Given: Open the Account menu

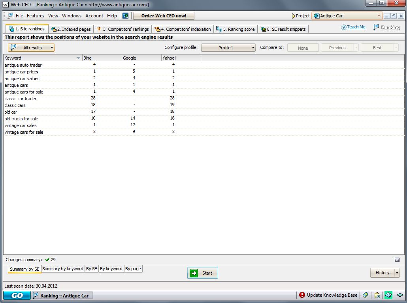Looking at the screenshot, I should click(x=94, y=16).
